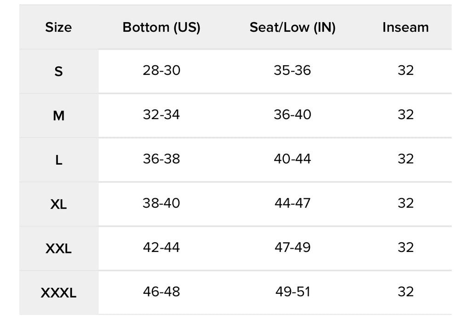Click the Bottom (US) column header
The height and width of the screenshot is (320, 471).
tap(161, 28)
